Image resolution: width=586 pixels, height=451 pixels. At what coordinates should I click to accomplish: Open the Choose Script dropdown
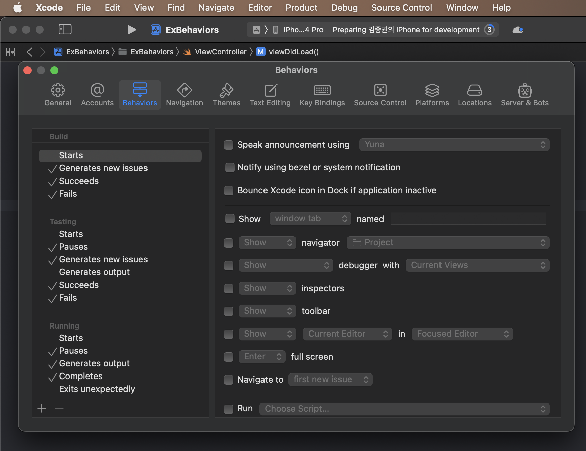click(404, 409)
